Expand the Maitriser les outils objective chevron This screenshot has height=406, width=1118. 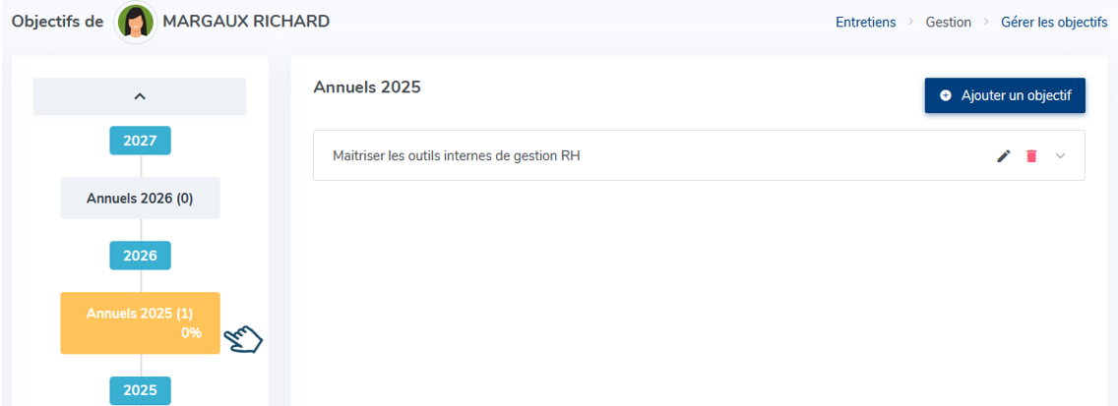[x=1060, y=156]
